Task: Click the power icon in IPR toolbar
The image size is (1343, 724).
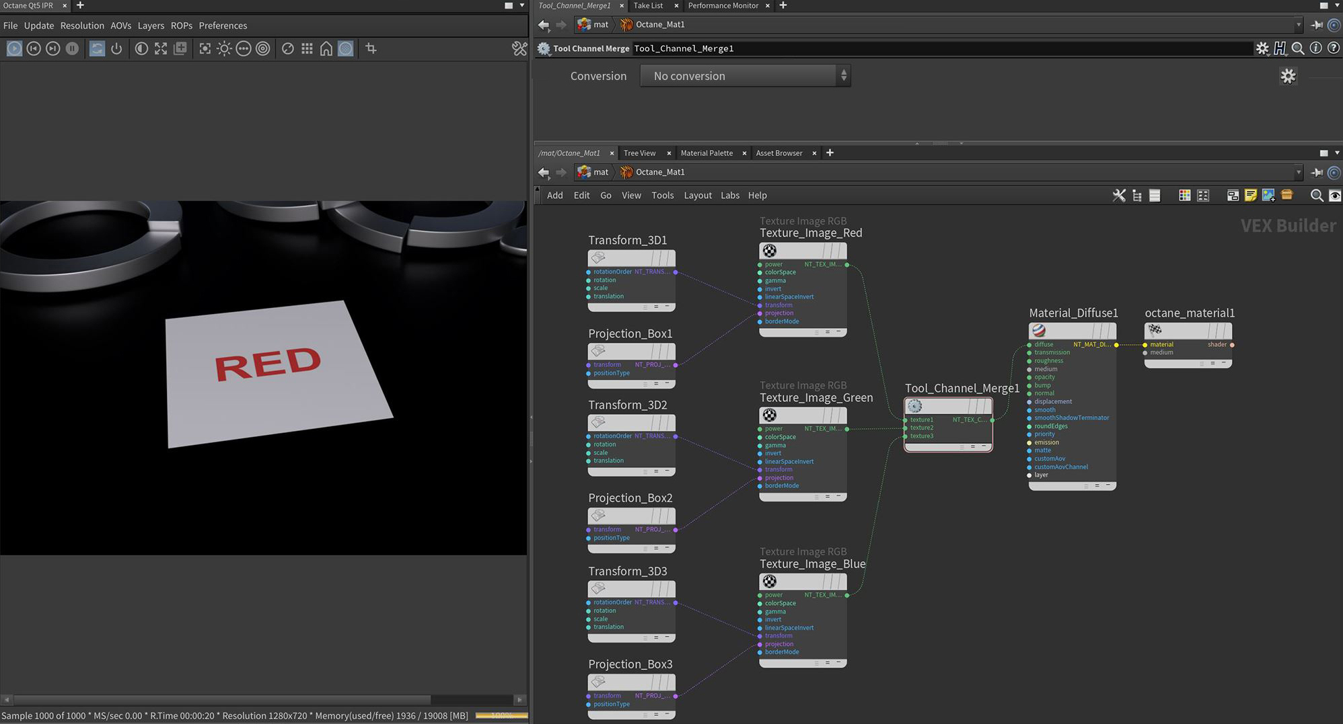Action: (116, 48)
